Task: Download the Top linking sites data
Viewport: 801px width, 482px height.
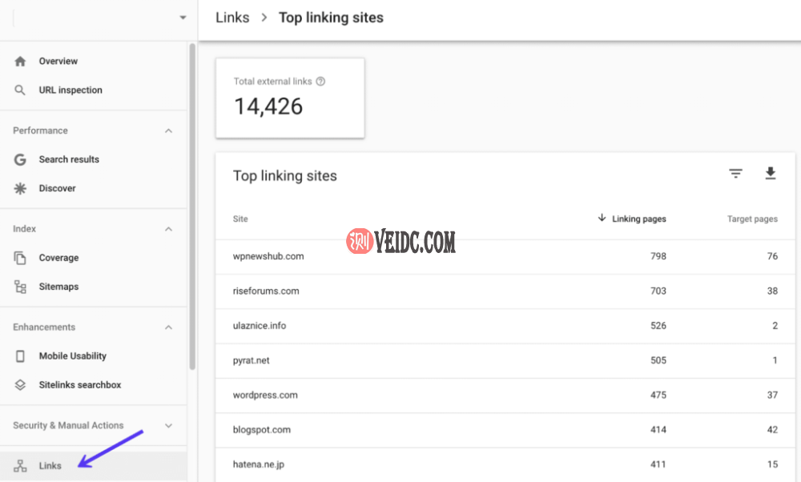Action: [x=771, y=174]
